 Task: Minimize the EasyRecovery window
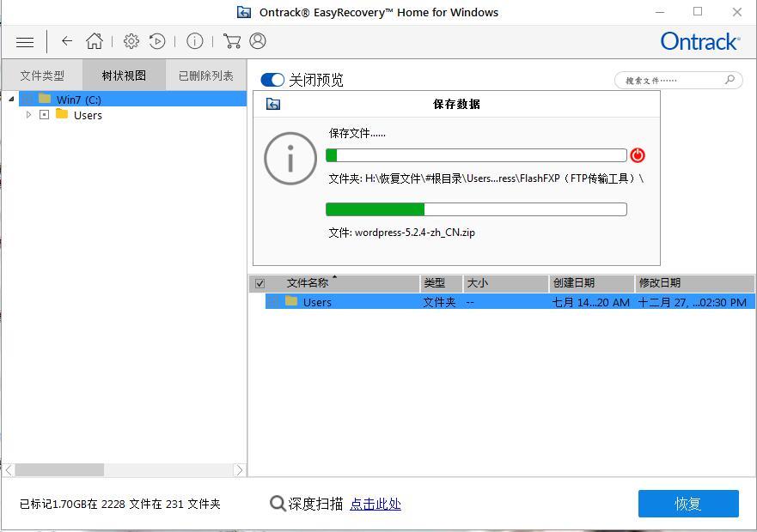pos(660,12)
